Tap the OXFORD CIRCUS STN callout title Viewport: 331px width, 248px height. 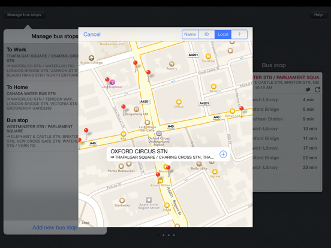pos(139,152)
